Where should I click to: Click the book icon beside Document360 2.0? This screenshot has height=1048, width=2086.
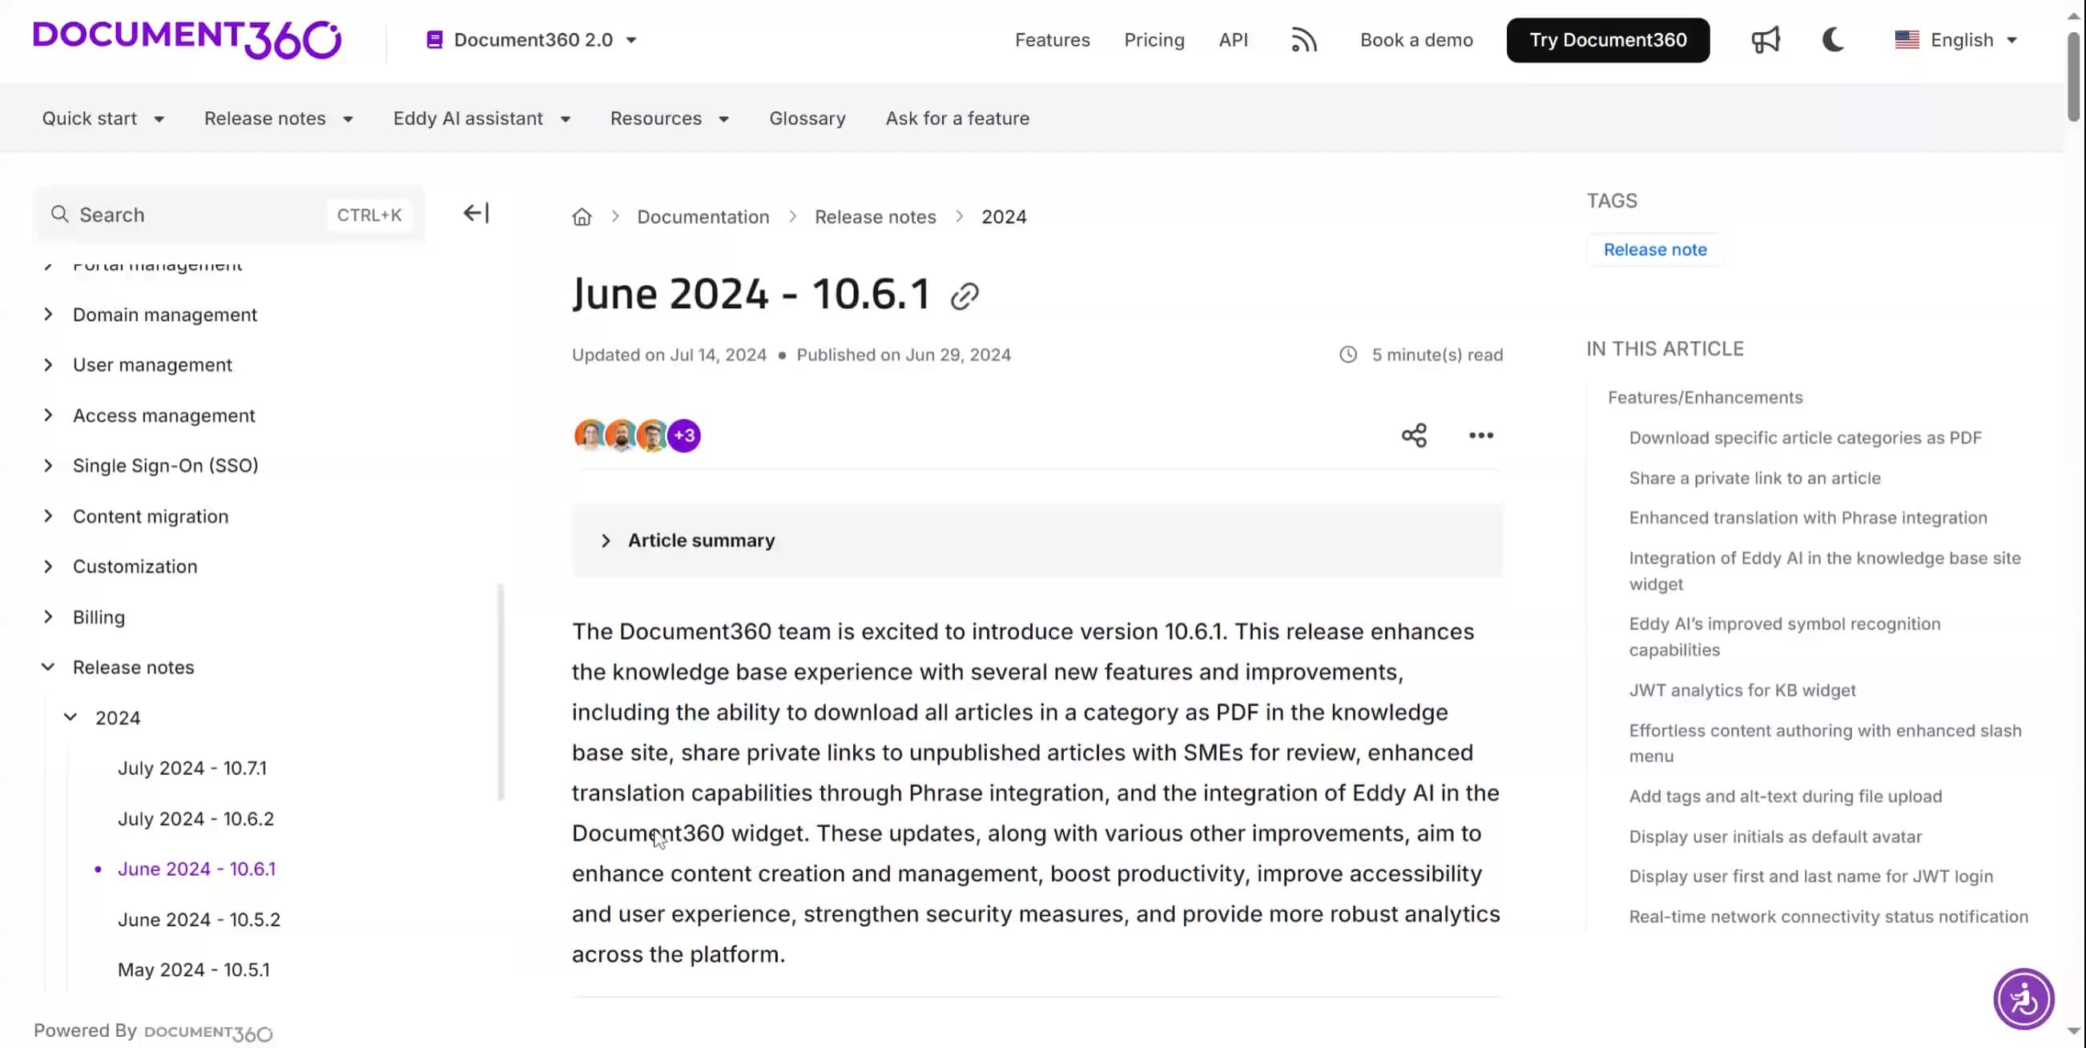[434, 40]
